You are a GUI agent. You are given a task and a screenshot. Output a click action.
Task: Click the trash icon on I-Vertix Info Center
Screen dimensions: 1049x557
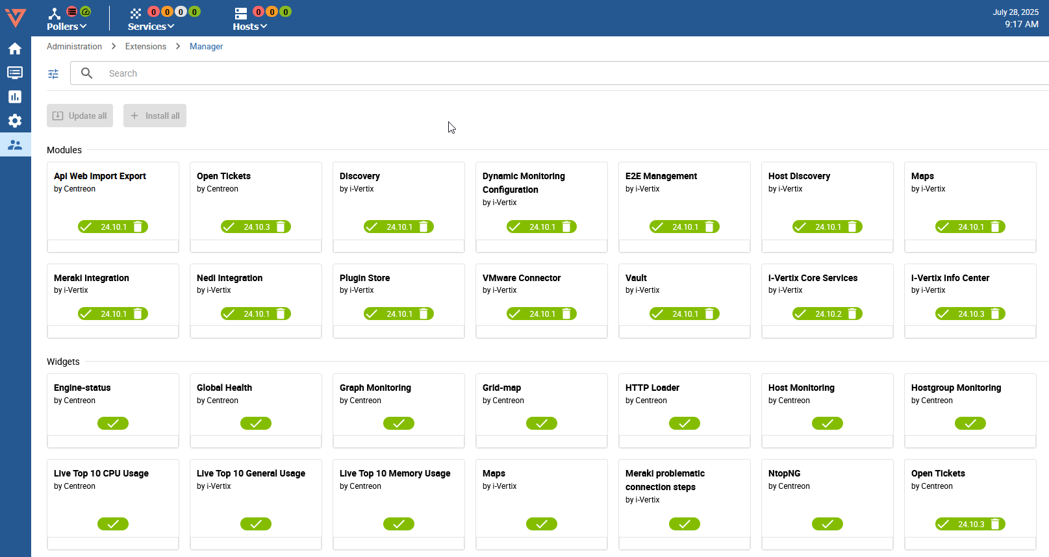tap(995, 314)
